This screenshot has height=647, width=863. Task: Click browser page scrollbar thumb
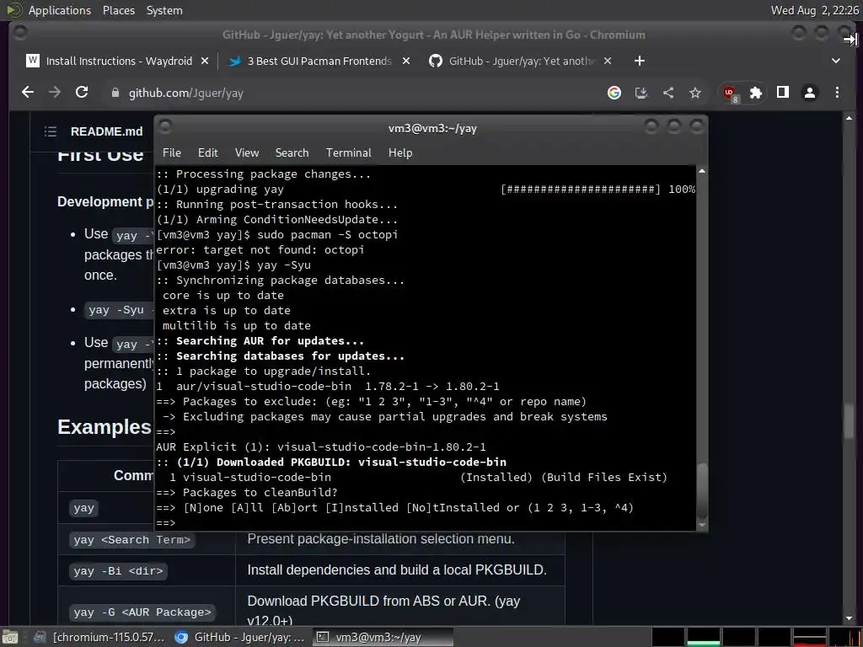point(849,422)
